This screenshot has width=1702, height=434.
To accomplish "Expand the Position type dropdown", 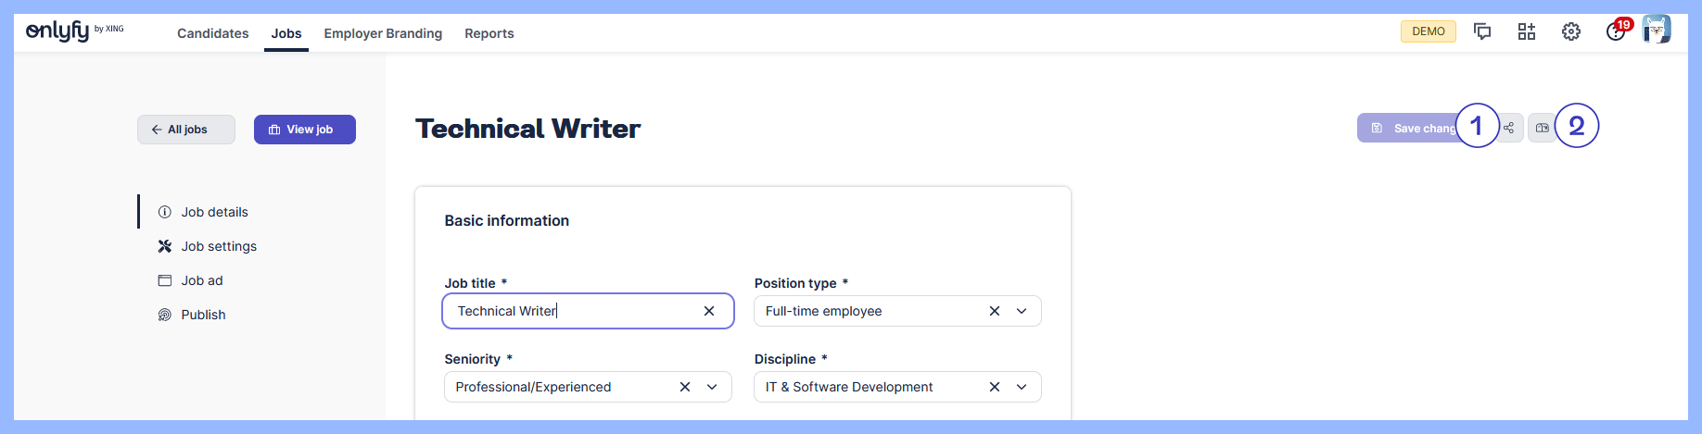I will coord(1022,311).
